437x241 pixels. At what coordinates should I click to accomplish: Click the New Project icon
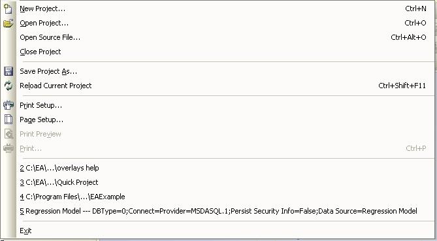pos(8,8)
